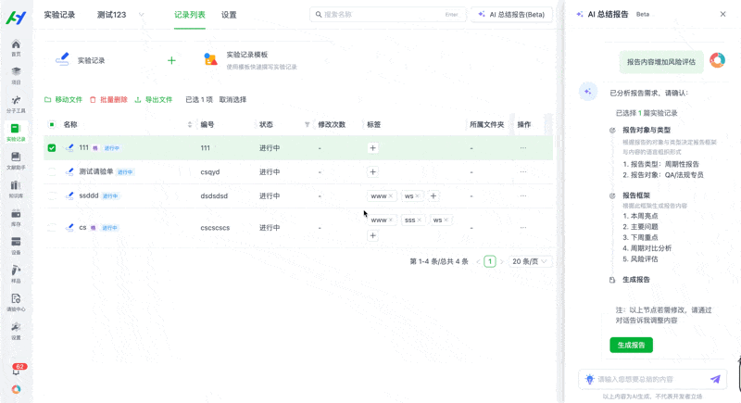Focus the 搜索名称 search field

(x=387, y=15)
